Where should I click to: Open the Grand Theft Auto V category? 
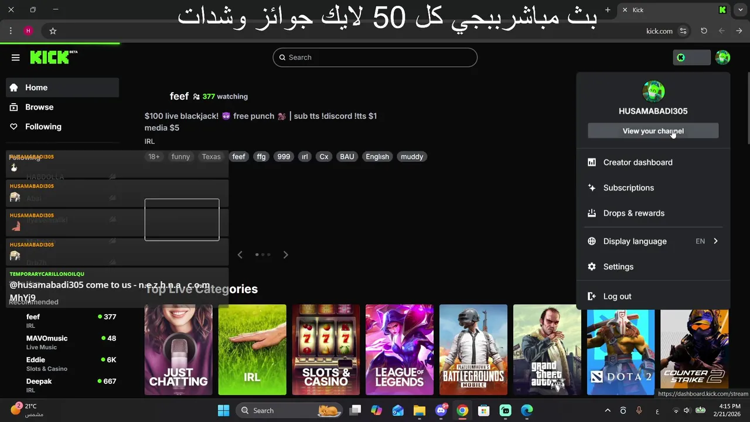point(547,350)
